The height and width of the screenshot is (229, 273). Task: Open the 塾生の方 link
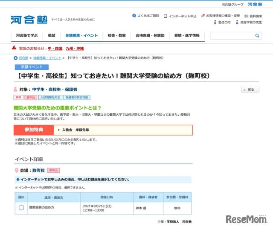224,23
